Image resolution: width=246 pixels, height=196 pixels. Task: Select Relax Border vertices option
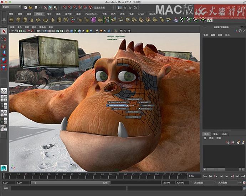(x=117, y=106)
